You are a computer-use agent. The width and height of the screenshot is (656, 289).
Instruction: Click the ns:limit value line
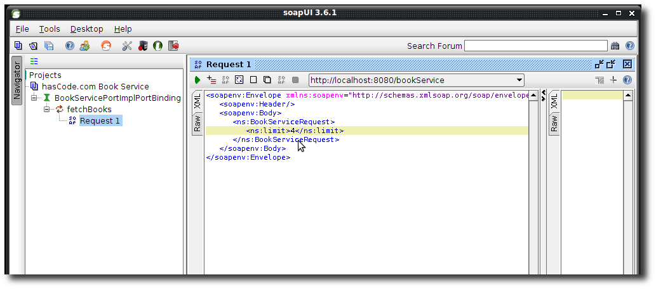pyautogui.click(x=366, y=131)
